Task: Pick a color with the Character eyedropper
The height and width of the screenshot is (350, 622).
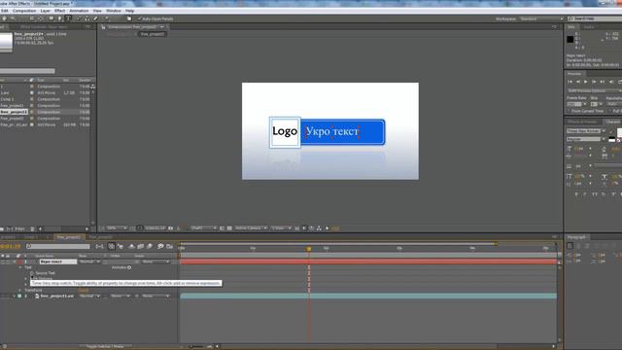Action: tap(611, 132)
